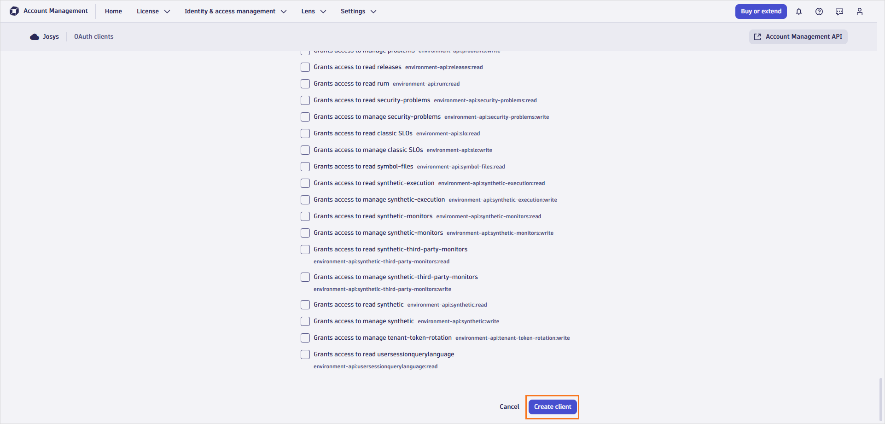Open the Account Management API link
This screenshot has width=885, height=424.
(x=798, y=37)
